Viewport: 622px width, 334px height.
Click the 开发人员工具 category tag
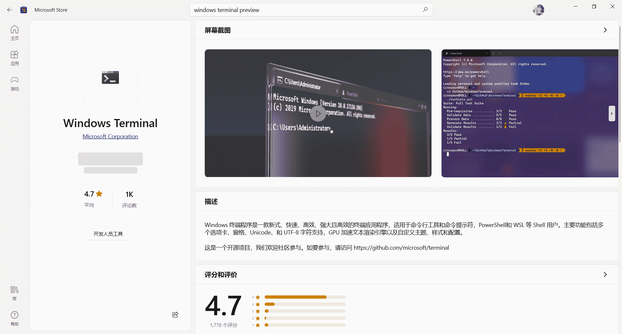point(108,234)
